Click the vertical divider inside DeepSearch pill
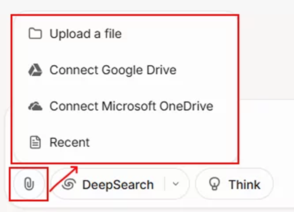Image resolution: width=294 pixels, height=212 pixels. pos(165,184)
